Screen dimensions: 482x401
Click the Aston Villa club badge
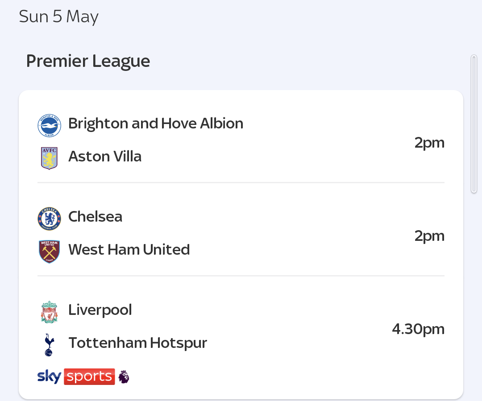pos(49,158)
